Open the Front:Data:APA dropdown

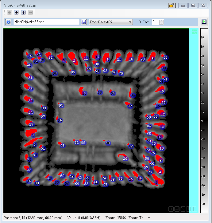(110, 22)
